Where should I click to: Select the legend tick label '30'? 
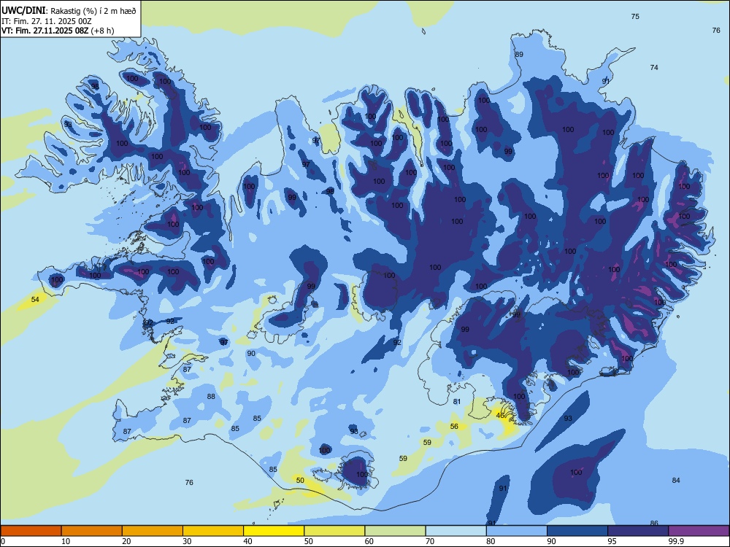187,541
